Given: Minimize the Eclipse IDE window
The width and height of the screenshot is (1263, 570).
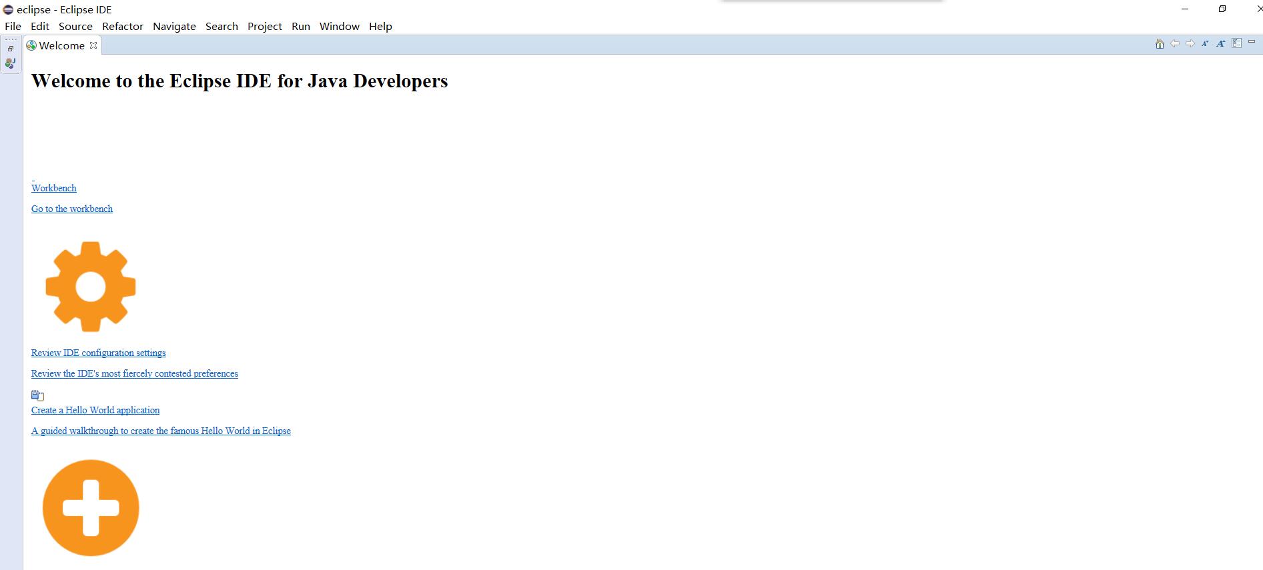Looking at the screenshot, I should (1185, 9).
